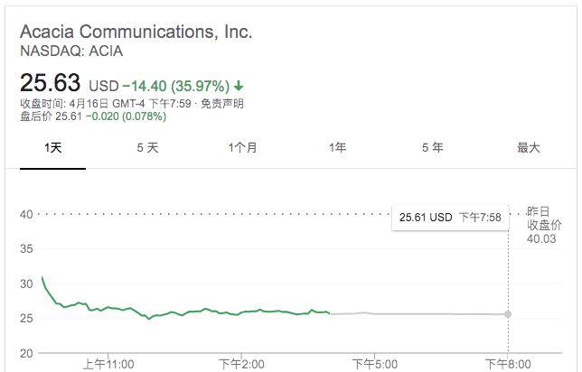Click the Acacia Communications, Inc. title
The width and height of the screenshot is (582, 372).
pos(136,32)
